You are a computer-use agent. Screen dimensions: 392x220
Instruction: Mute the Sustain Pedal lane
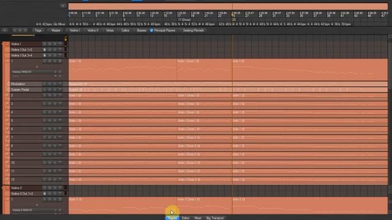point(50,90)
